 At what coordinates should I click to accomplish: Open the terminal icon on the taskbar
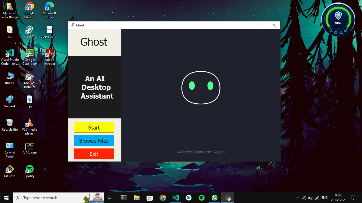point(123,198)
